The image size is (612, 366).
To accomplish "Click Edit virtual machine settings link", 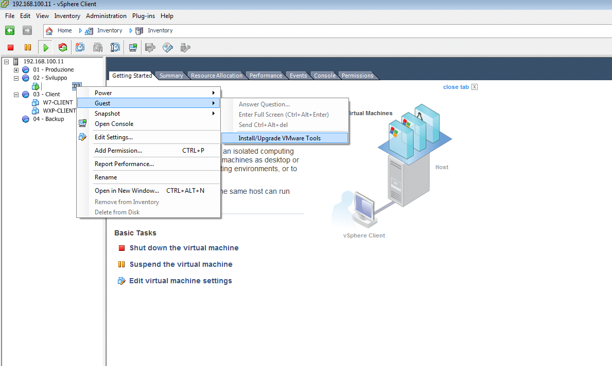I will point(180,281).
